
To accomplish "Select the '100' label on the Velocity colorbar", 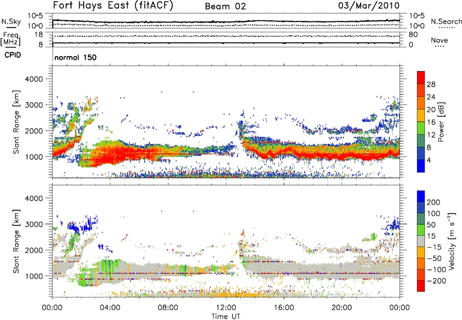I will 434,214.
